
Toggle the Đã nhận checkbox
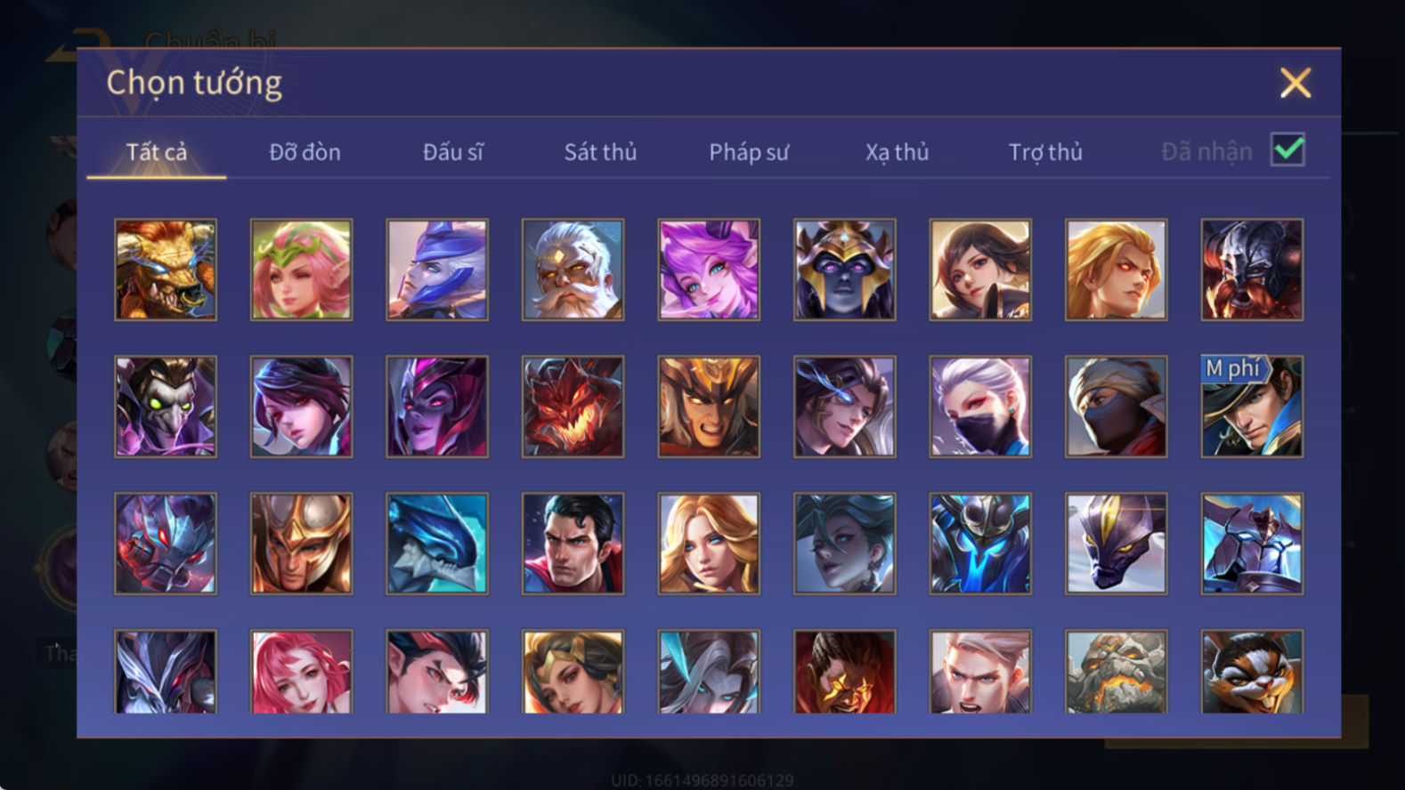(1287, 149)
